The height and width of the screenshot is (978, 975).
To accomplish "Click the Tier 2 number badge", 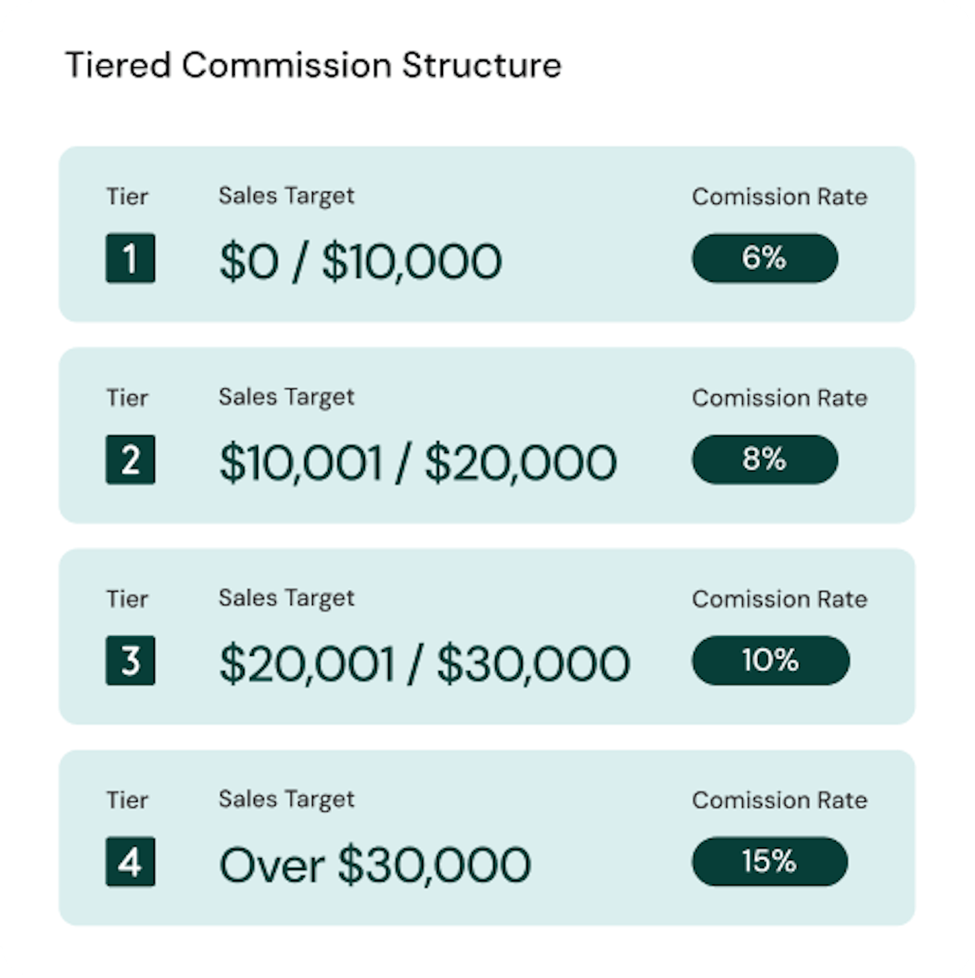I will tap(130, 460).
